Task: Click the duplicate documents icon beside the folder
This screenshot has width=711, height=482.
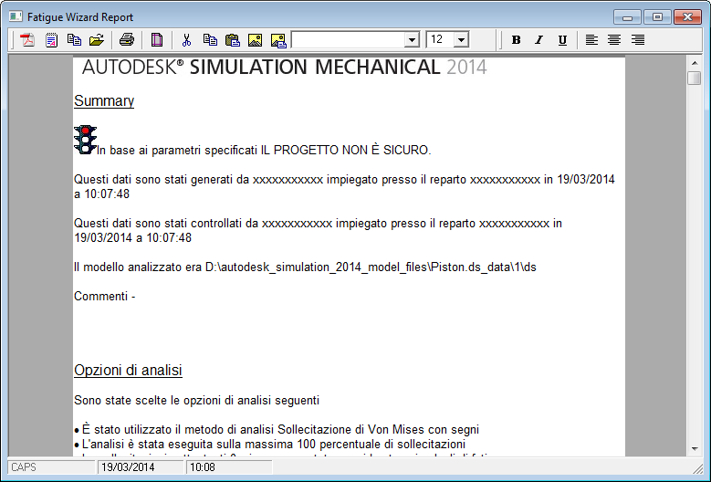Action: [74, 40]
